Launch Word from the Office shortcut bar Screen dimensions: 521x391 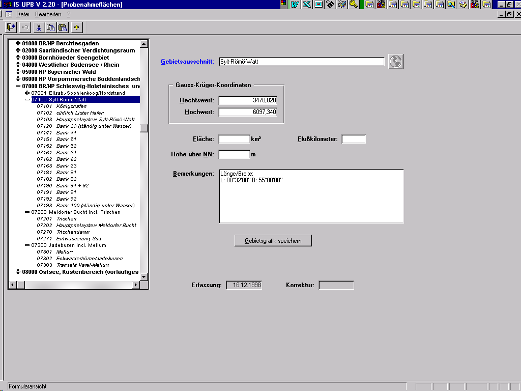pyautogui.click(x=295, y=5)
